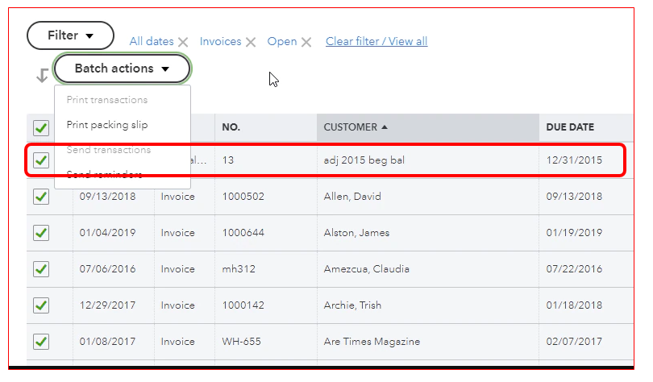Click invoice number WH-655

click(242, 342)
